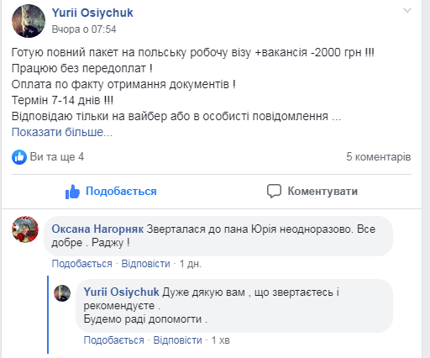Like Оксана Нагорняк's comment
This screenshot has height=358, width=430.
(81, 264)
